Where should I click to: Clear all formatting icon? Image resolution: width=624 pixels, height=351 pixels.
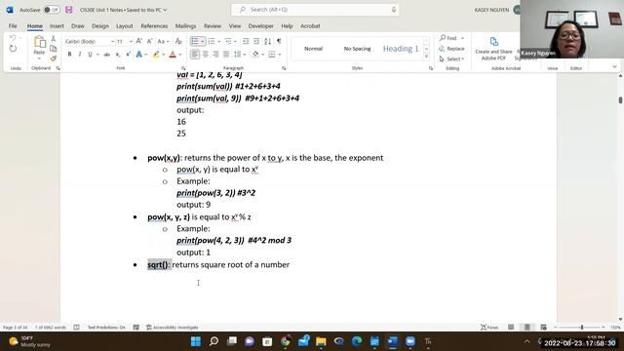pyautogui.click(x=178, y=41)
